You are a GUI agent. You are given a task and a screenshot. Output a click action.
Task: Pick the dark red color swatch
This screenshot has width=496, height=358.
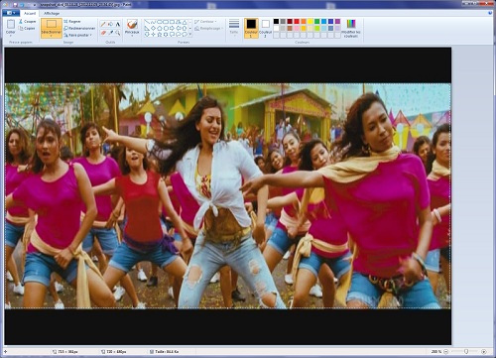290,21
